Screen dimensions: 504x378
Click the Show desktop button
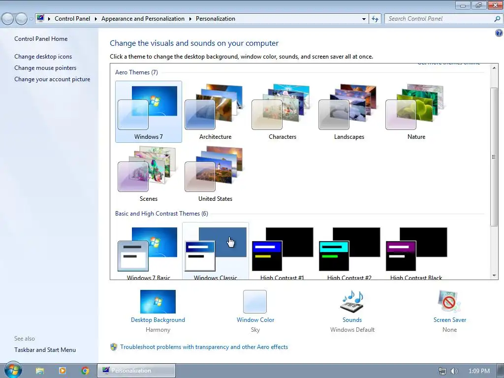click(x=501, y=371)
